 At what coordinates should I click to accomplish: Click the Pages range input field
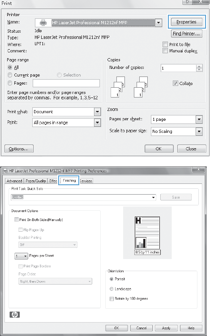(66, 83)
